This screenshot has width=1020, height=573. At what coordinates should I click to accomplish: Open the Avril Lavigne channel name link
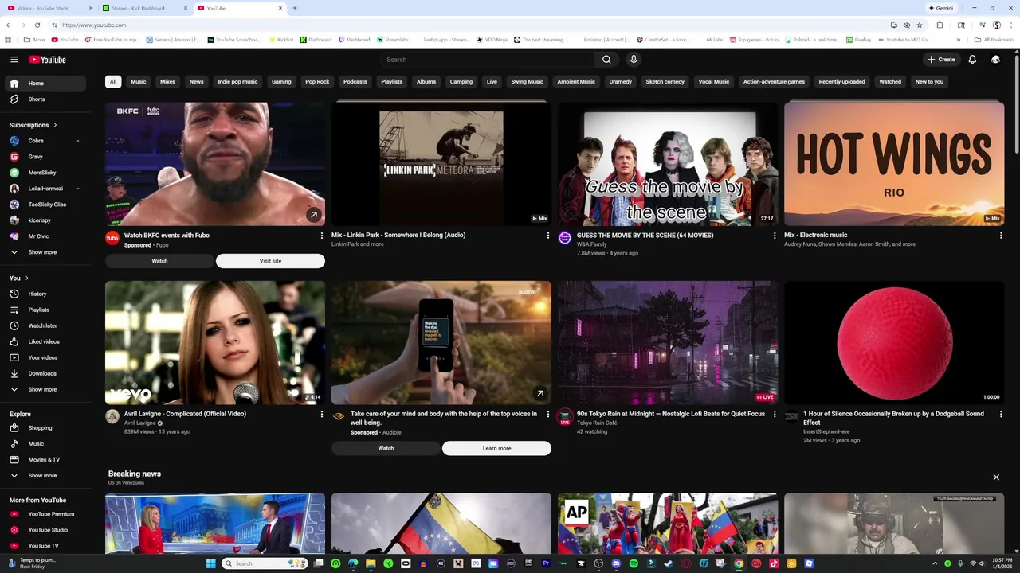point(139,423)
